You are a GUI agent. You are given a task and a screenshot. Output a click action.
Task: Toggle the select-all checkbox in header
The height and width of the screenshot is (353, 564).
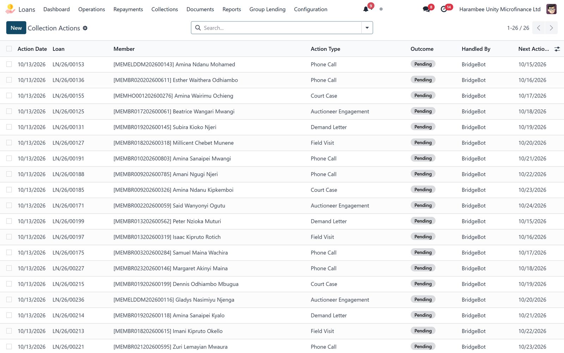pos(9,49)
